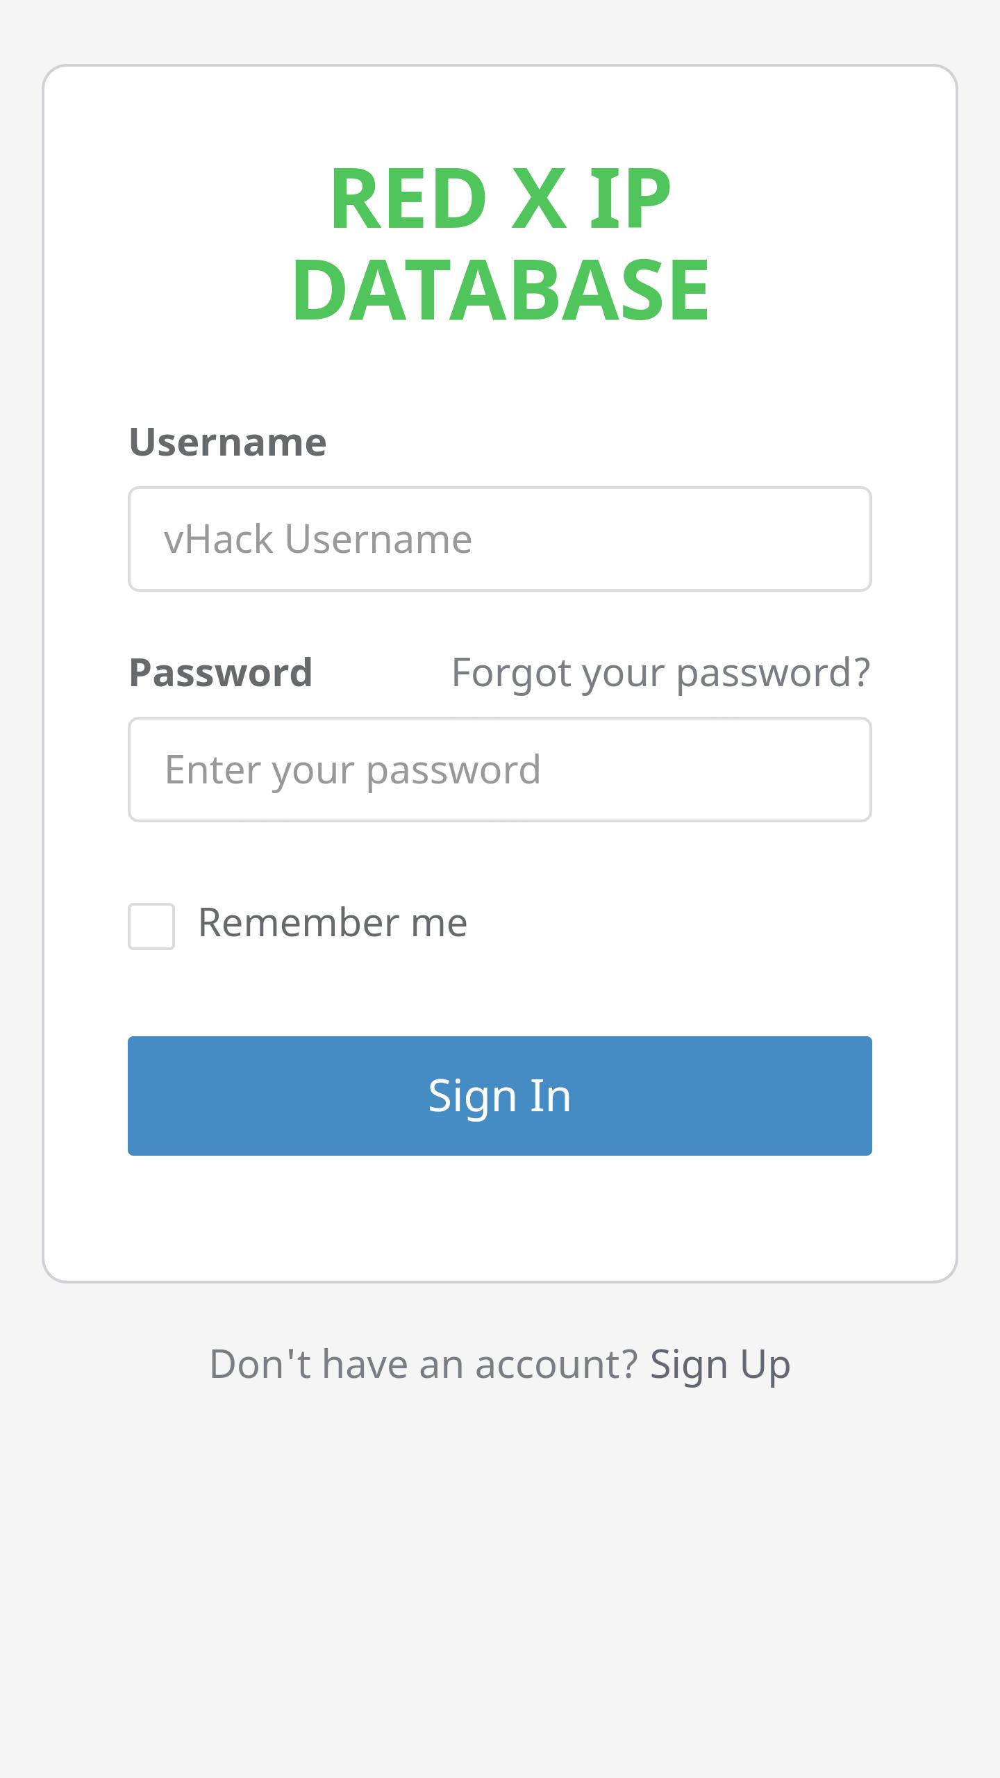Place cursor in the password box

[x=499, y=770]
